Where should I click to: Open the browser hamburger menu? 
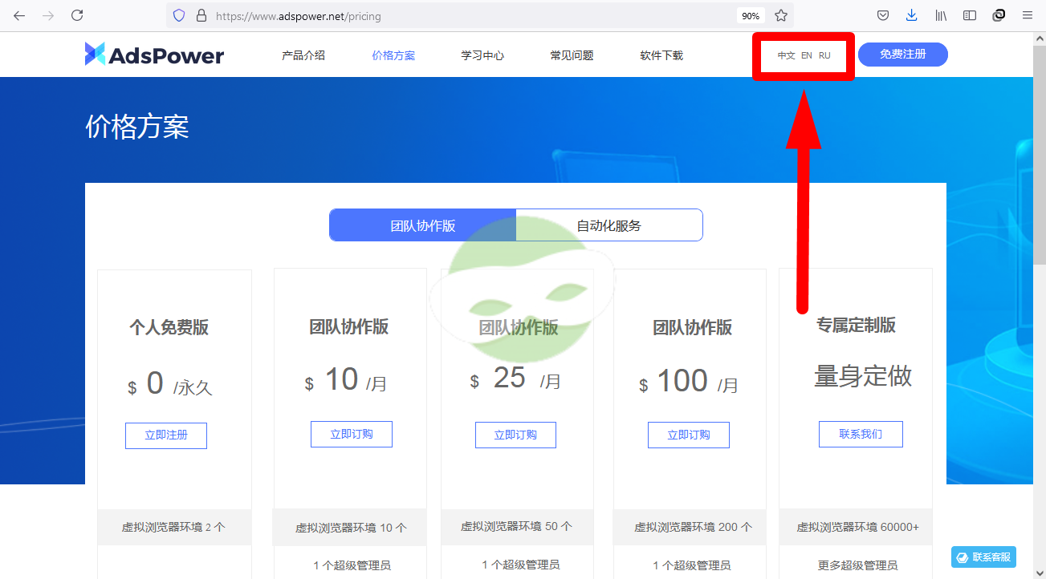pyautogui.click(x=1028, y=15)
